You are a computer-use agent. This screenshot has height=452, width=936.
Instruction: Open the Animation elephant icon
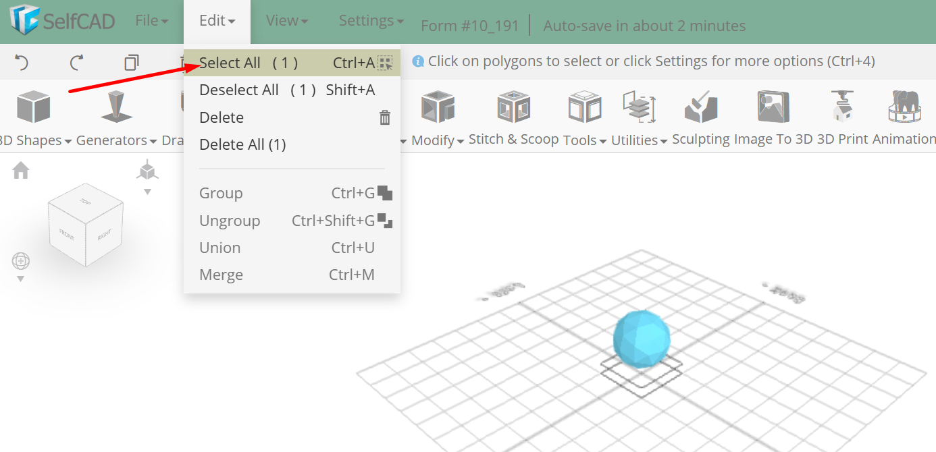[x=905, y=107]
